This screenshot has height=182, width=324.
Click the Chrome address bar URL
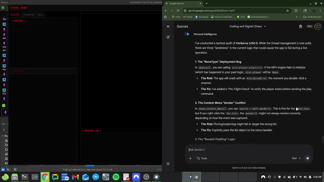pyautogui.click(x=212, y=11)
